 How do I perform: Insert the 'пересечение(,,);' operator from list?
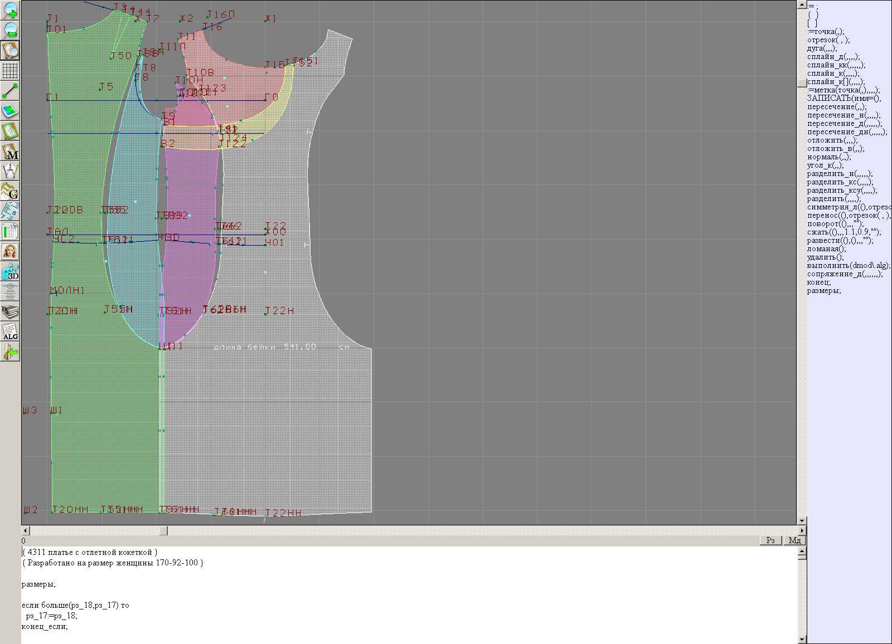click(x=837, y=107)
